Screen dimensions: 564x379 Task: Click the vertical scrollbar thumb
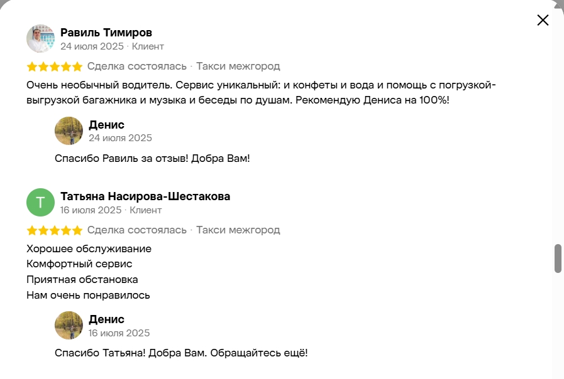[558, 259]
